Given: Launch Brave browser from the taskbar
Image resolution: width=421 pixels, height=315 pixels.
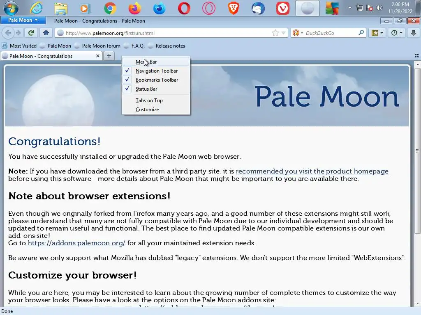Looking at the screenshot, I should tap(234, 8).
